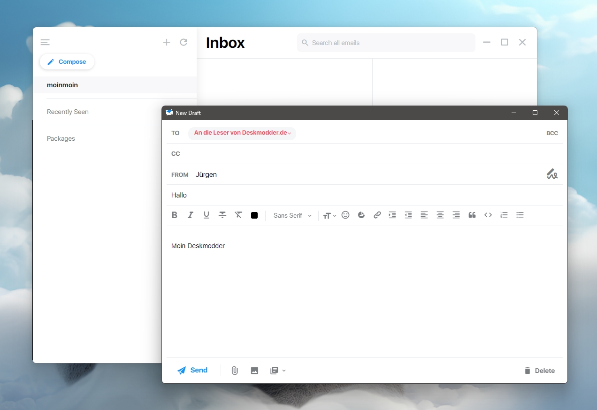Clear text formatting

coord(238,215)
